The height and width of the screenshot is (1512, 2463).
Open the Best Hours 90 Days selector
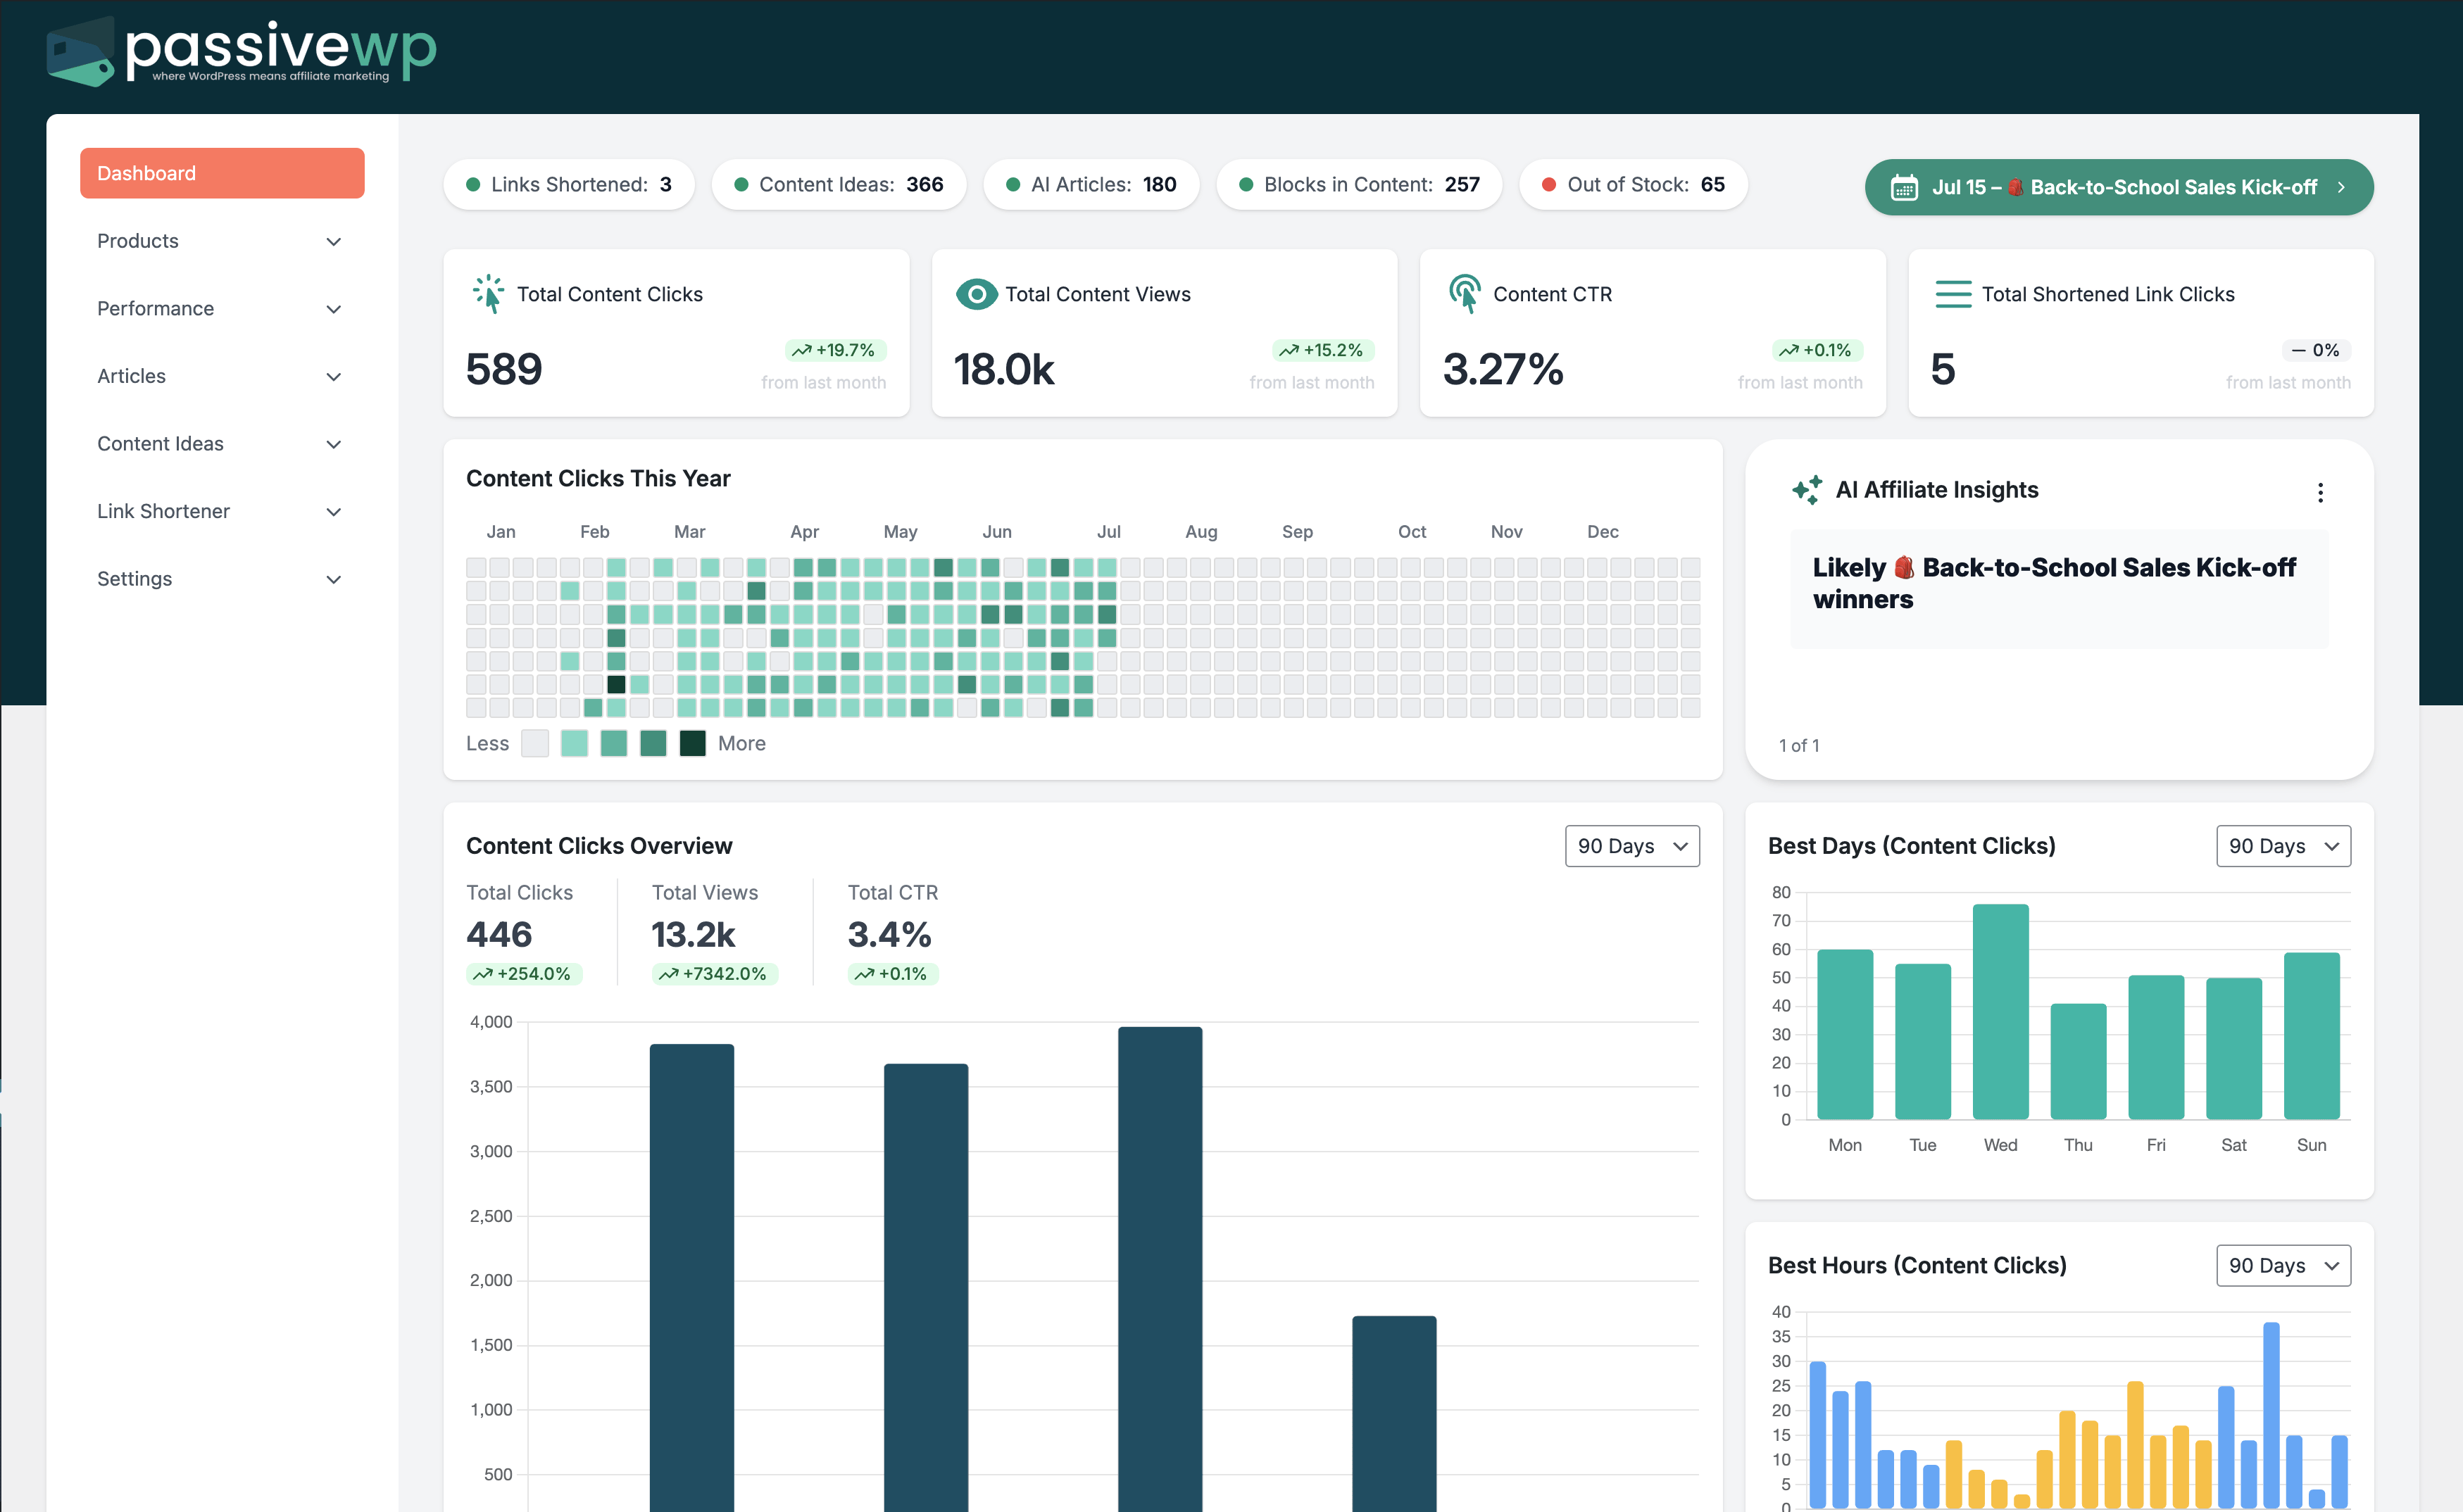tap(2283, 1265)
